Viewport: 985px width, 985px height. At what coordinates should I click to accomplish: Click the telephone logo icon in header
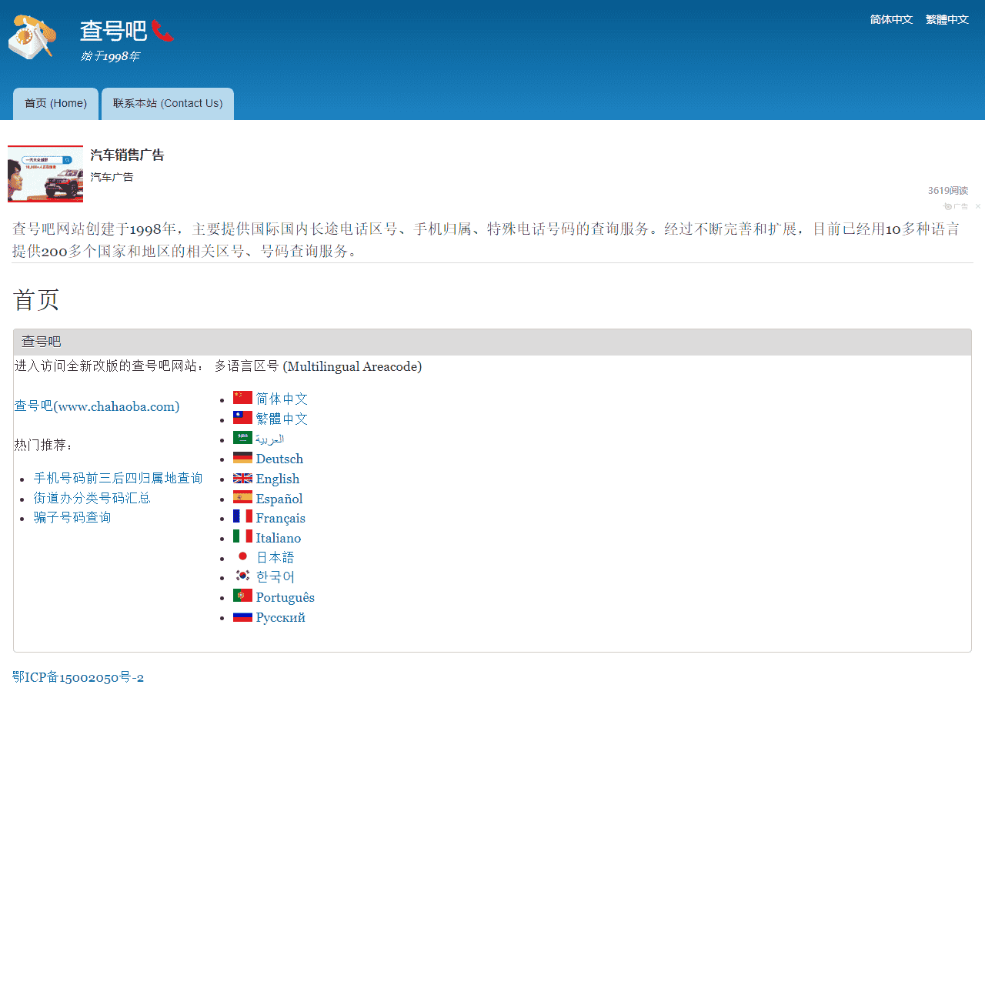tap(32, 37)
